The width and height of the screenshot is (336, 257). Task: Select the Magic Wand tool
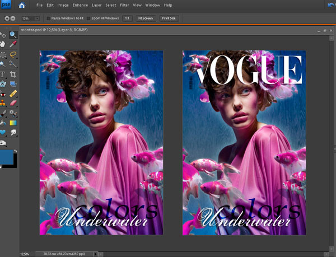(x=3, y=64)
